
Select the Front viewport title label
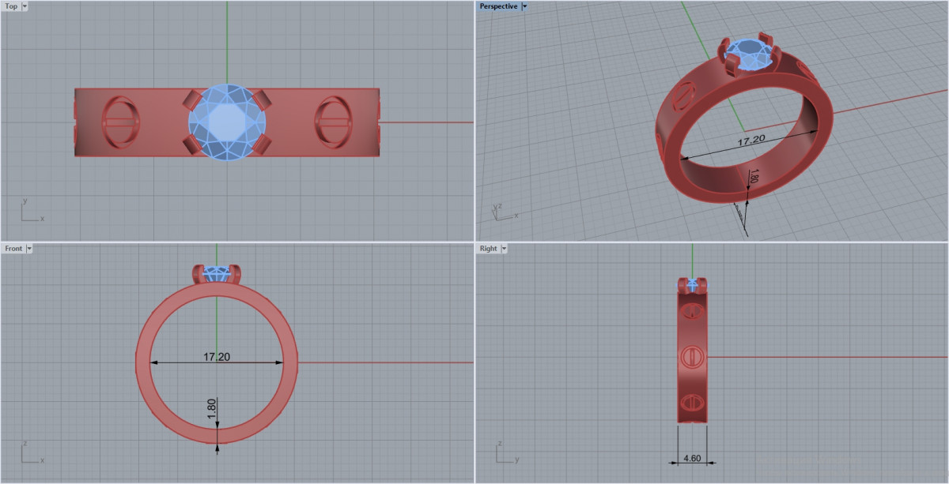coord(13,249)
